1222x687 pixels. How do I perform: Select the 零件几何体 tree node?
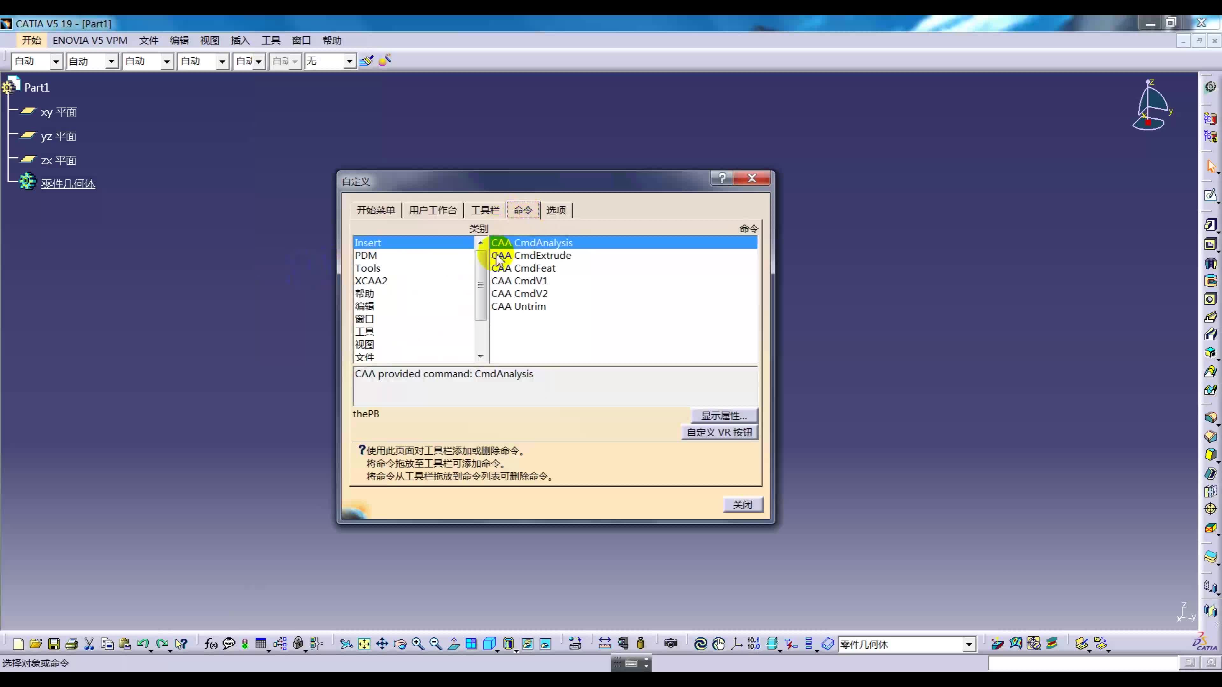coord(68,184)
